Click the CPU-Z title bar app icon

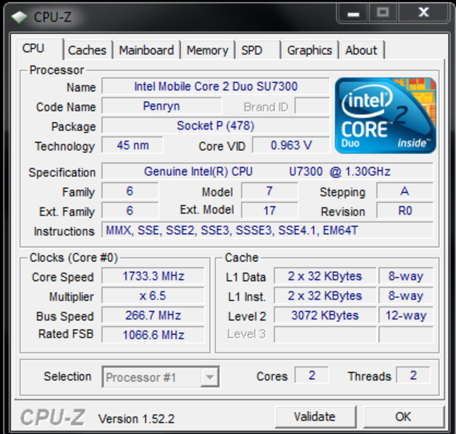point(20,17)
